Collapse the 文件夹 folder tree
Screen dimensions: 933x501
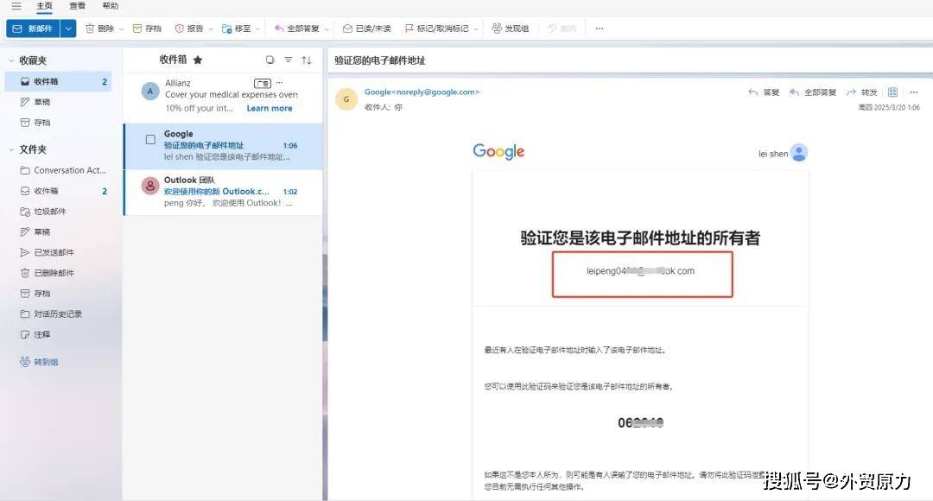click(x=10, y=149)
